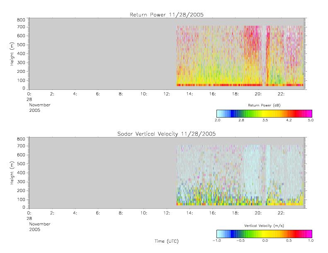Click "November" date label under Return Power plot
This screenshot has width=328, height=253.
(40, 105)
